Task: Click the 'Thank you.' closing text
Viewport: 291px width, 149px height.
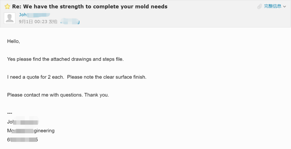Action: click(x=97, y=95)
